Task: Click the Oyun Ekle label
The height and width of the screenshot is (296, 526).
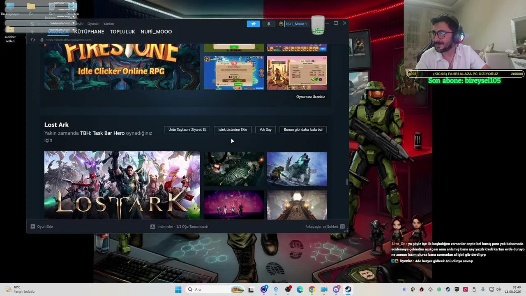Action: (x=45, y=227)
